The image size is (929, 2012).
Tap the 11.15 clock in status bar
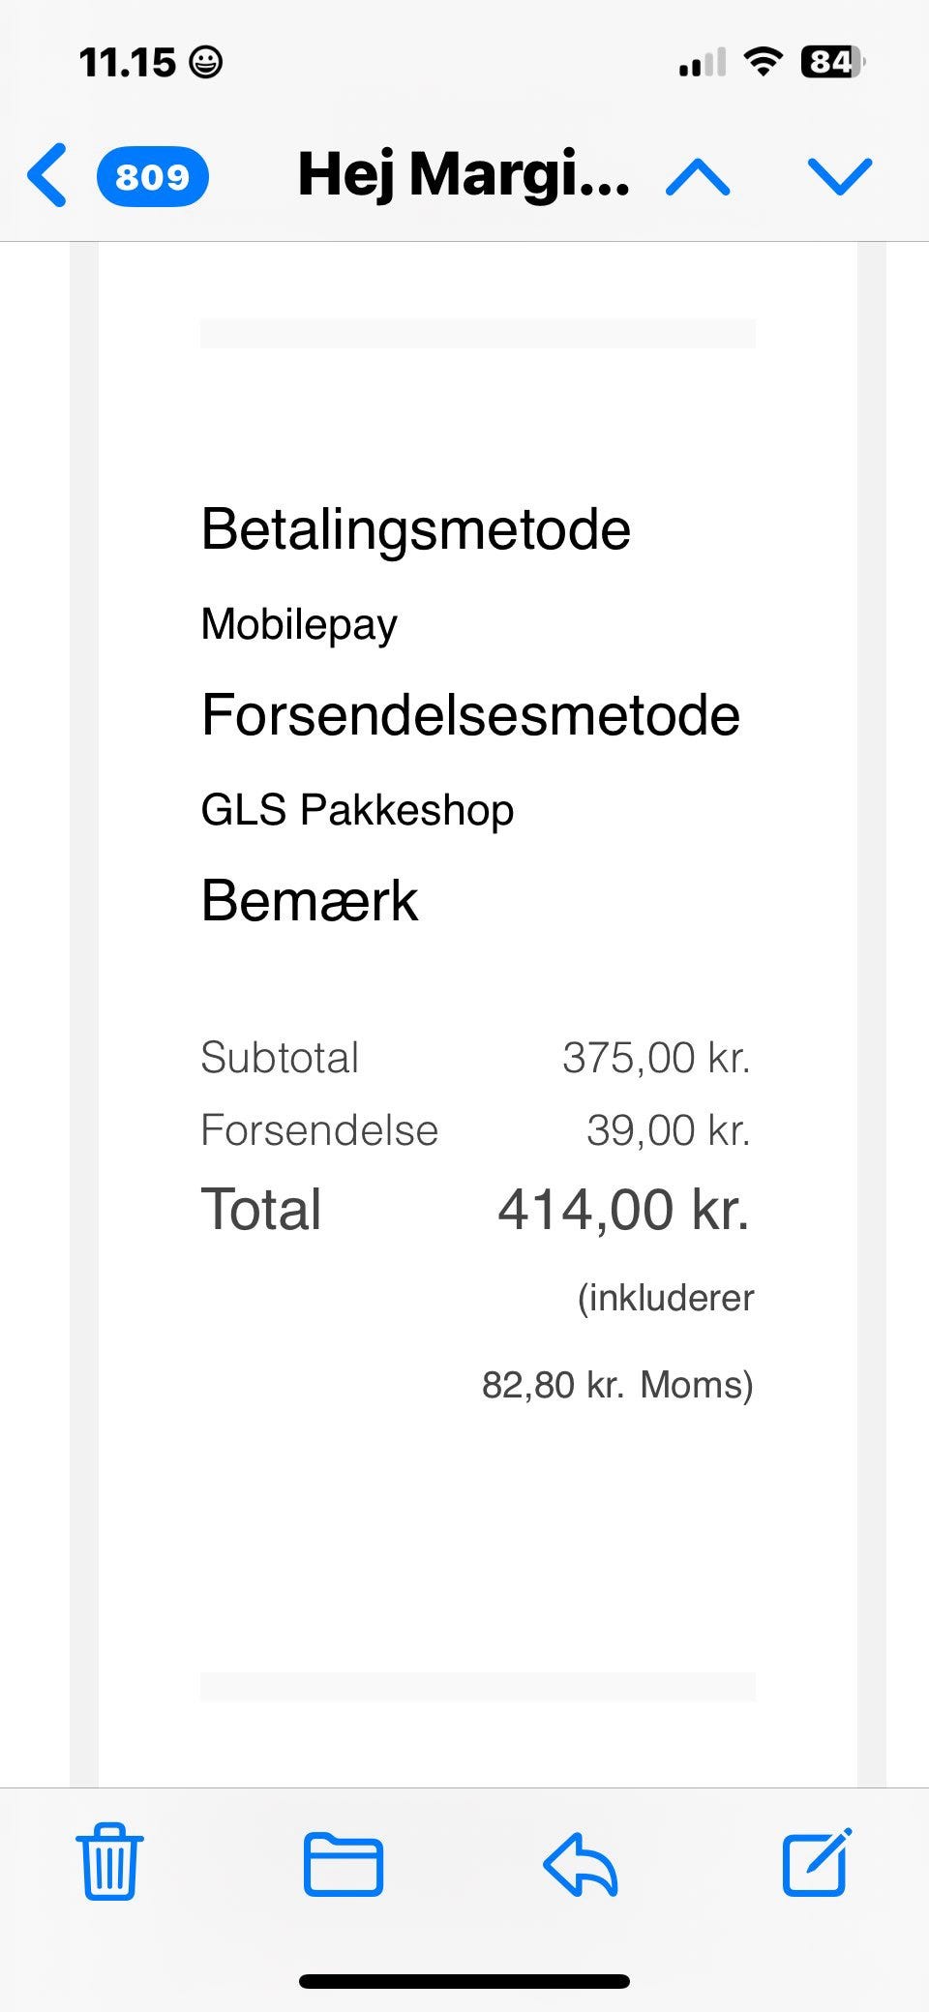click(x=128, y=63)
